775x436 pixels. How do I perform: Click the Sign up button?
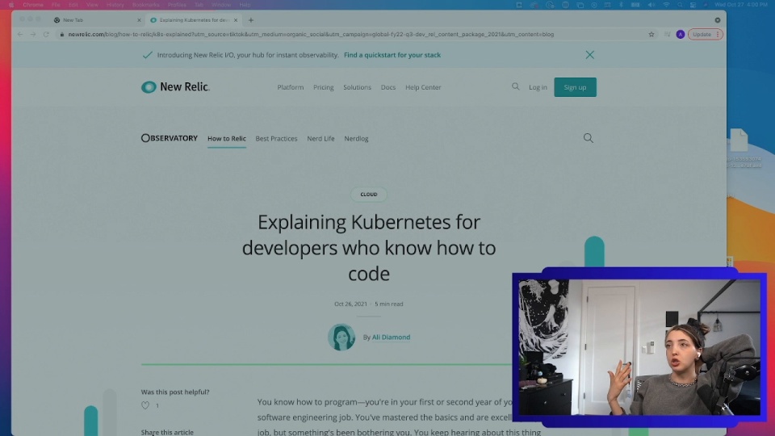click(575, 87)
